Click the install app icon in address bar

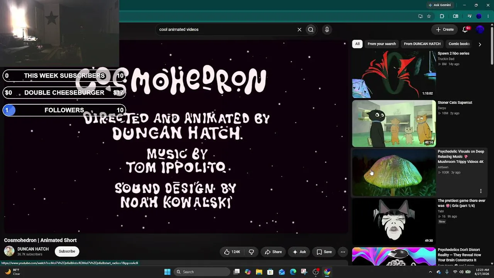pyautogui.click(x=420, y=16)
